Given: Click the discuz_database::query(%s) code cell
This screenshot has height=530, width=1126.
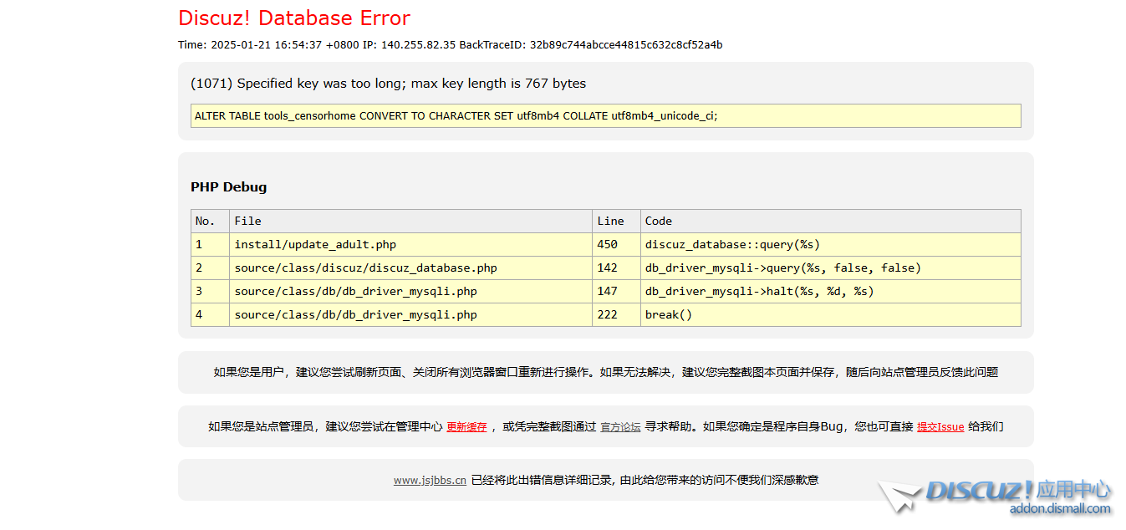Looking at the screenshot, I should click(x=831, y=245).
